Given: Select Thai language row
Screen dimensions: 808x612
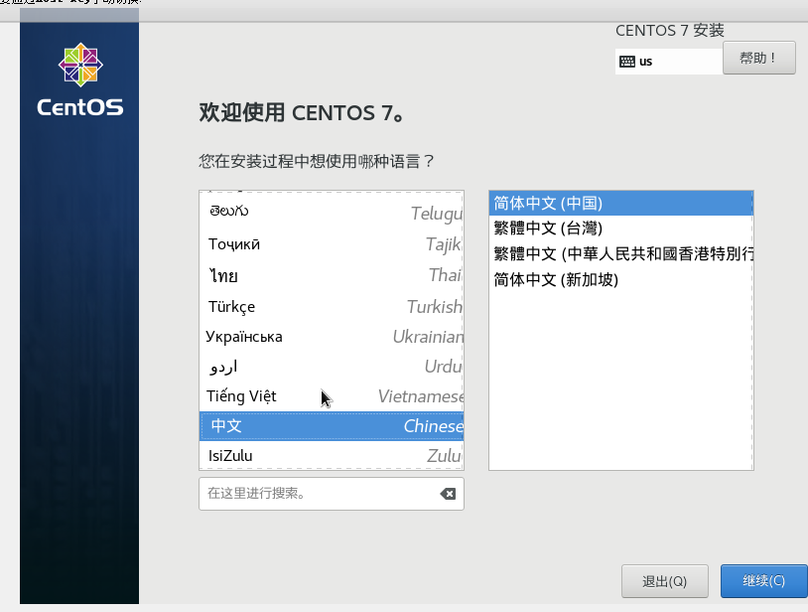Looking at the screenshot, I should [x=332, y=275].
